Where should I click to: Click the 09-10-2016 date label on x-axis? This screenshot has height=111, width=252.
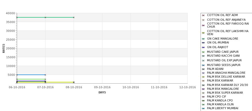pyautogui.click(x=102, y=87)
